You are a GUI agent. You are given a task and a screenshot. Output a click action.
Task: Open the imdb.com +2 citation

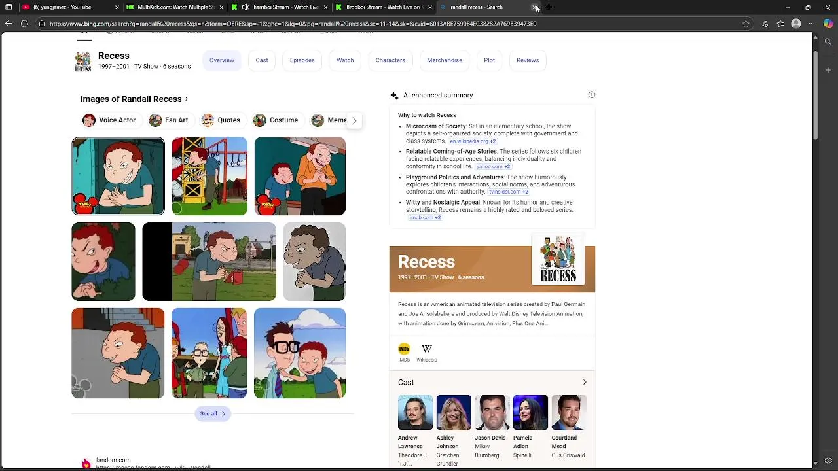(x=425, y=218)
